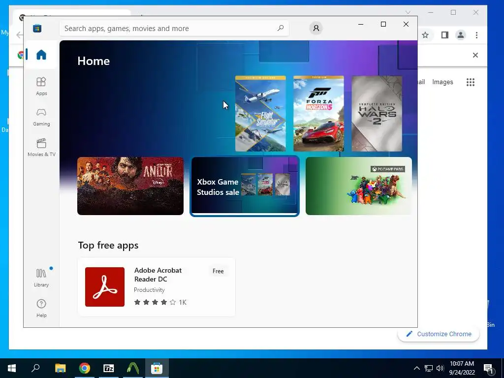Open the Apps section in Store sidebar
This screenshot has height=378, width=504.
point(41,87)
